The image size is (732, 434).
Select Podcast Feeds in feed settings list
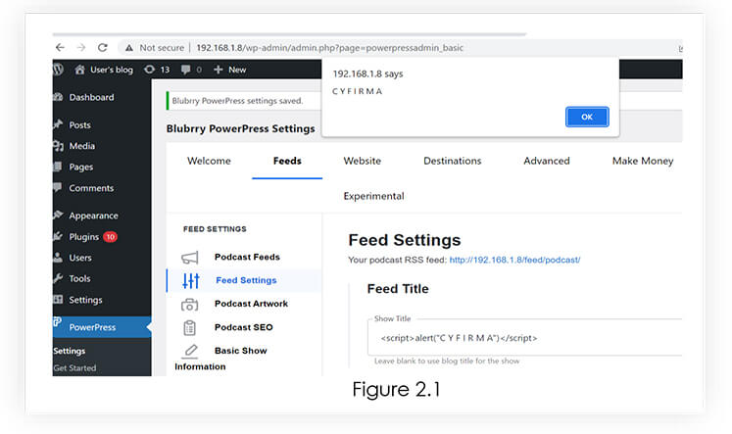[x=247, y=257]
